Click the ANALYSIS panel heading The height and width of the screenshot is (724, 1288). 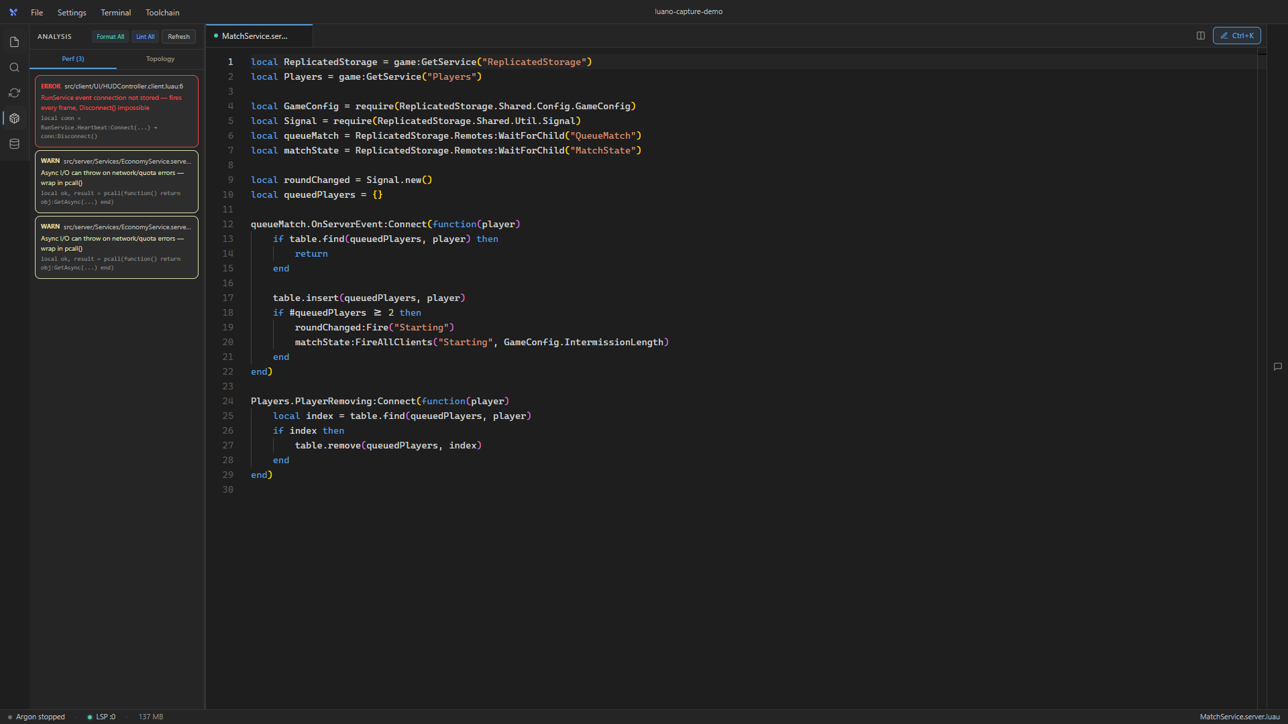[54, 37]
